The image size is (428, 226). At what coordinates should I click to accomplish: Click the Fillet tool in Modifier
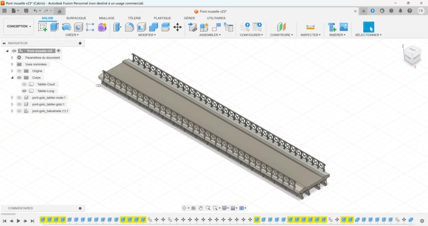click(x=130, y=27)
